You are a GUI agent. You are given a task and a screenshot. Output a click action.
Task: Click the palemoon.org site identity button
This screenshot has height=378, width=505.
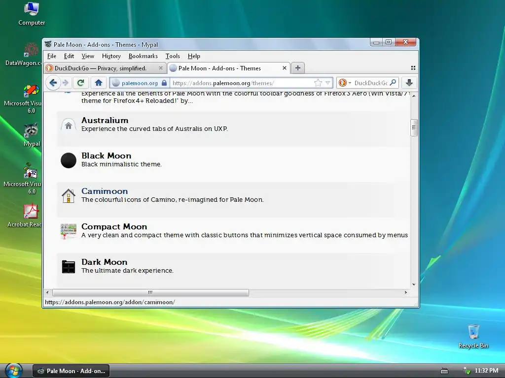[140, 83]
